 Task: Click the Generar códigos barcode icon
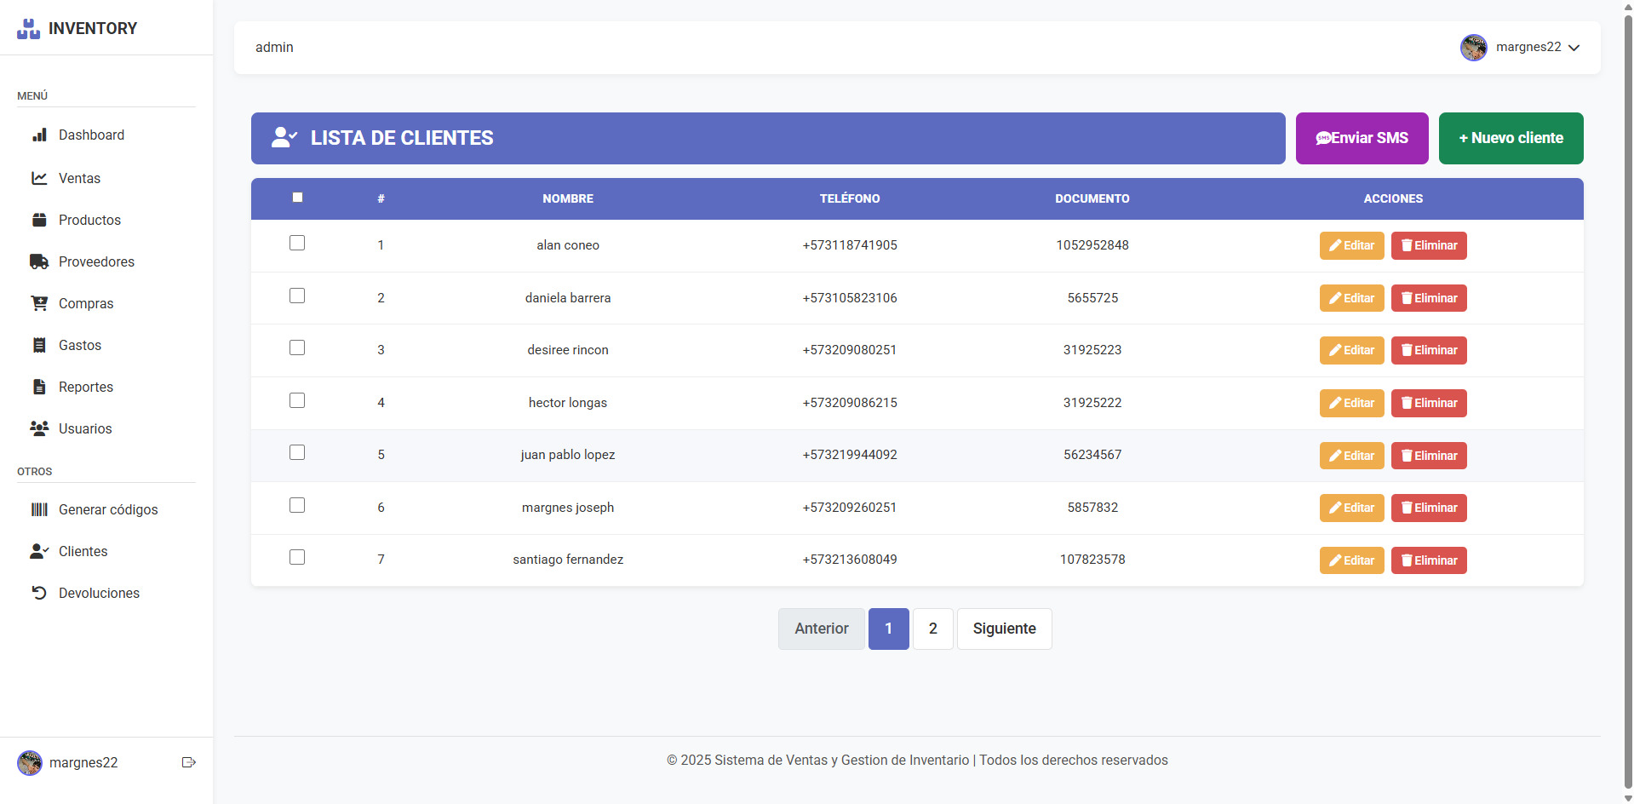point(39,509)
